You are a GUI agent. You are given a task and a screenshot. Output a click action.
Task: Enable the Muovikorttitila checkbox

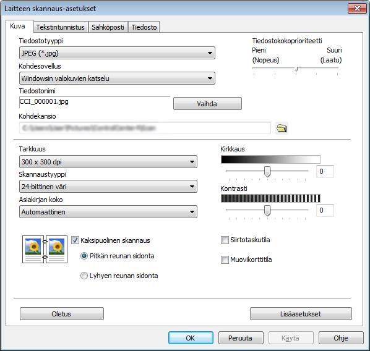[x=225, y=260]
